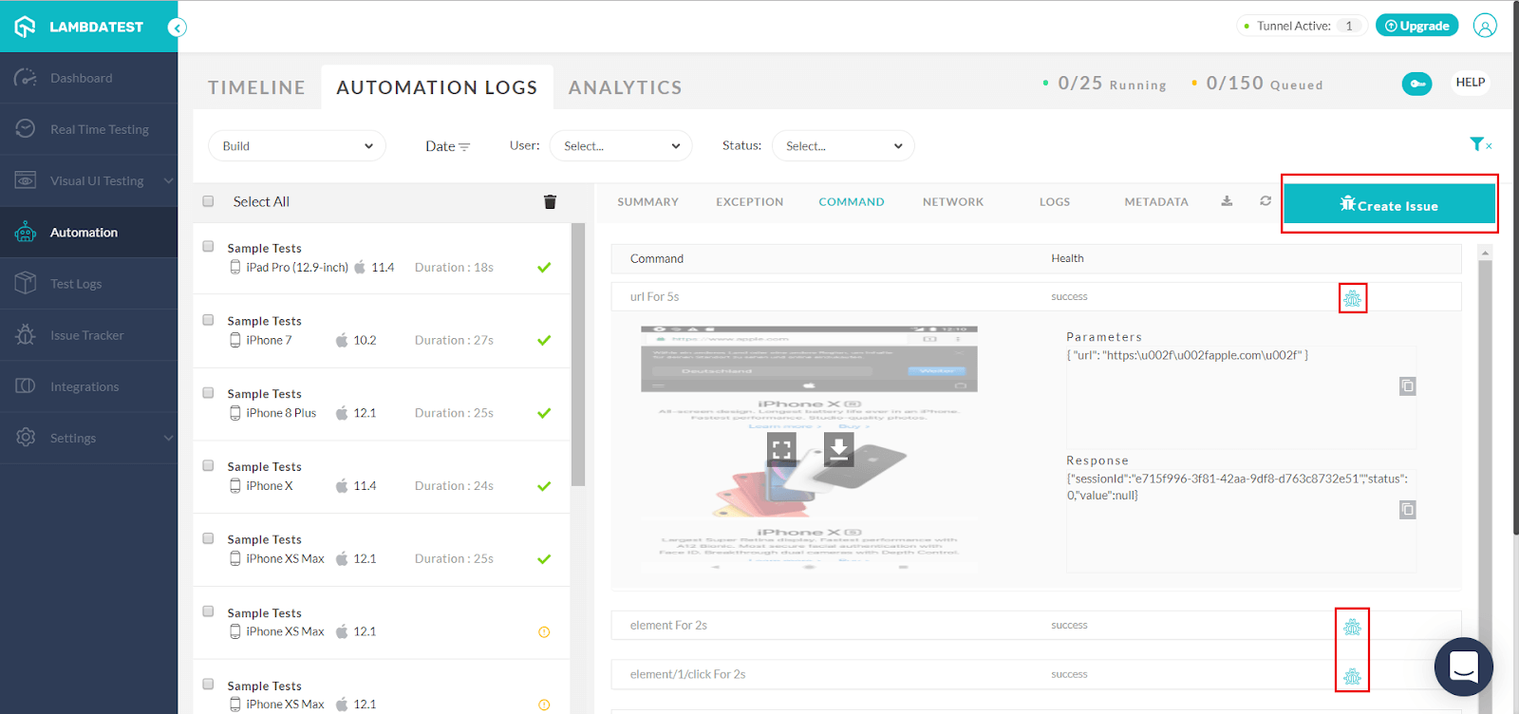Image resolution: width=1519 pixels, height=714 pixels.
Task: Open the Build dropdown
Action: (297, 146)
